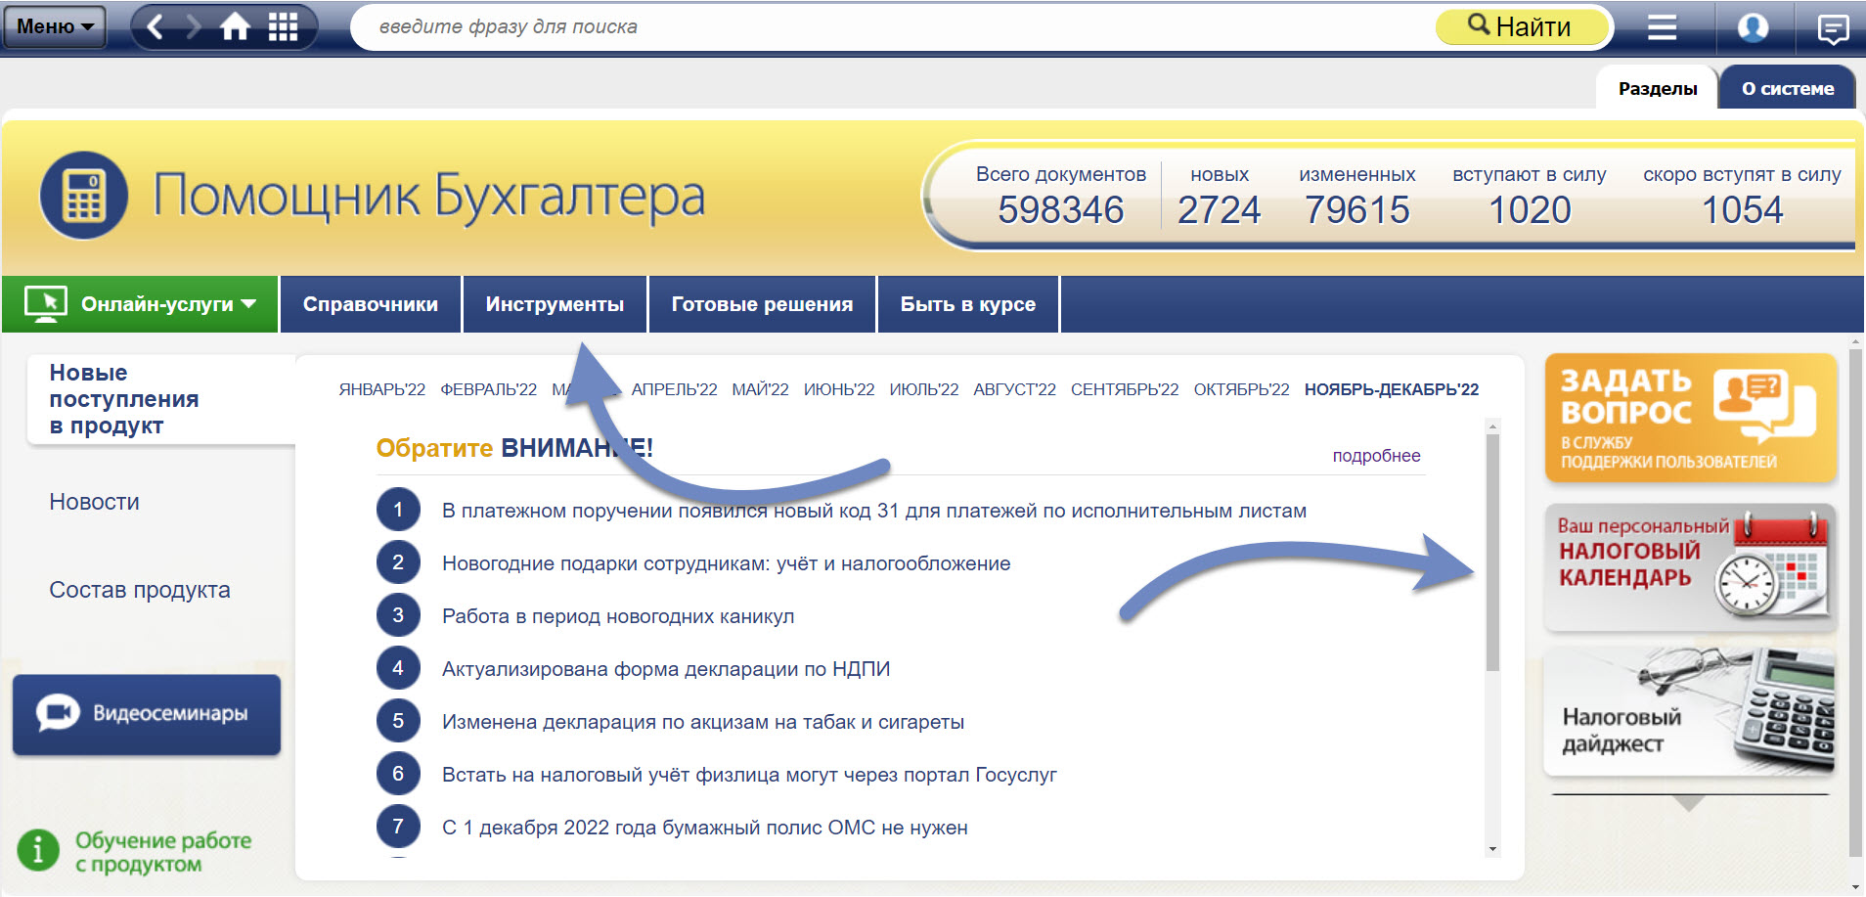Screen dimensions: 1866x897
Task: Click the news list vertical scrollbar thumb
Action: [1492, 553]
